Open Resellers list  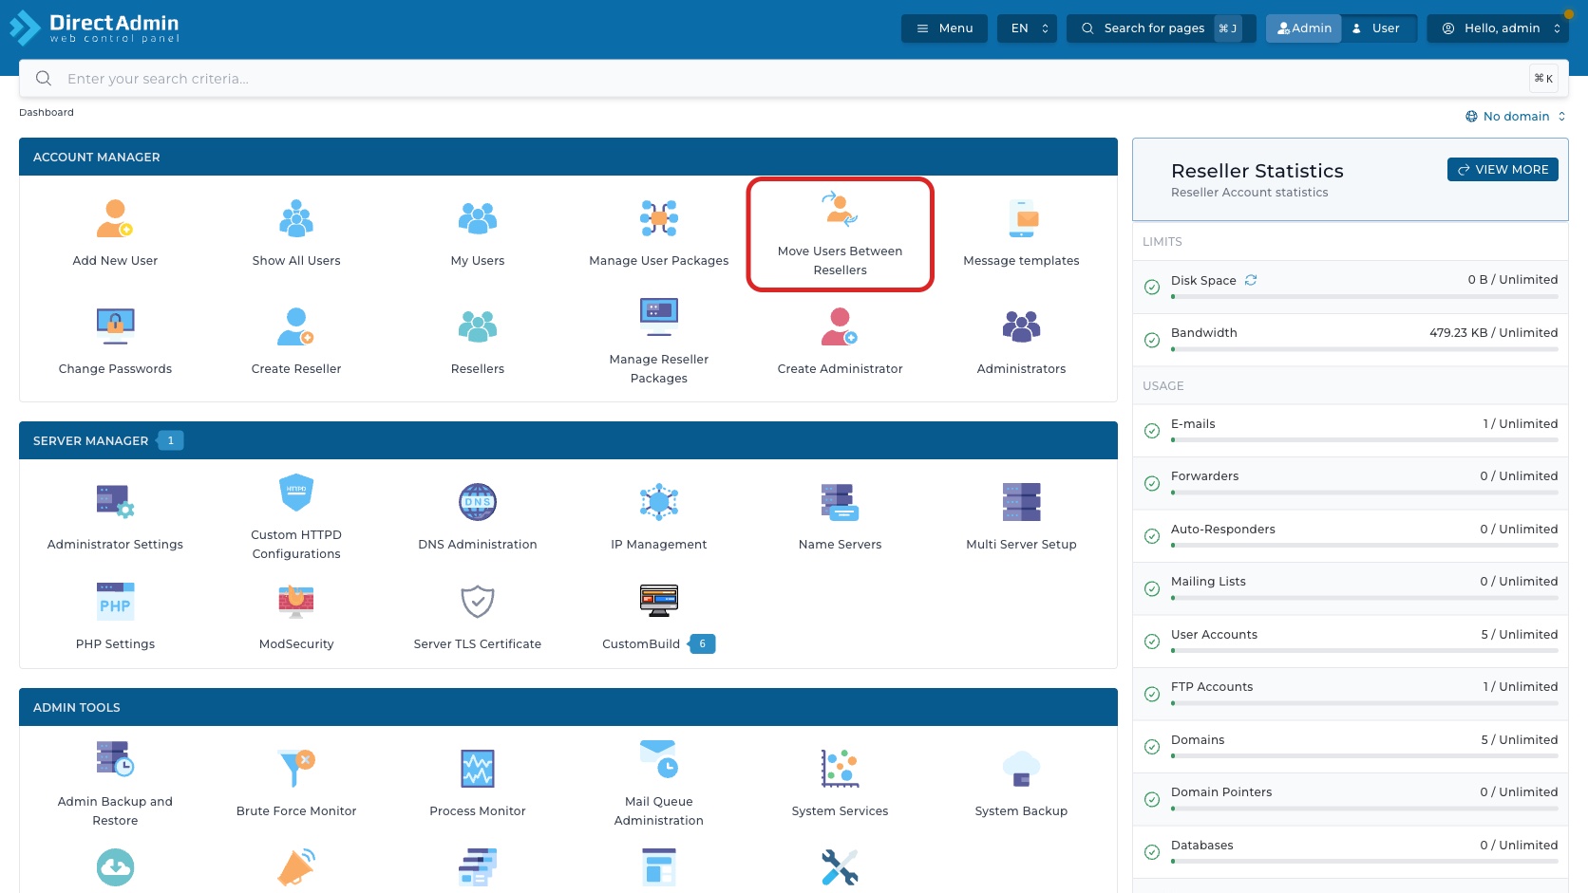coord(478,341)
